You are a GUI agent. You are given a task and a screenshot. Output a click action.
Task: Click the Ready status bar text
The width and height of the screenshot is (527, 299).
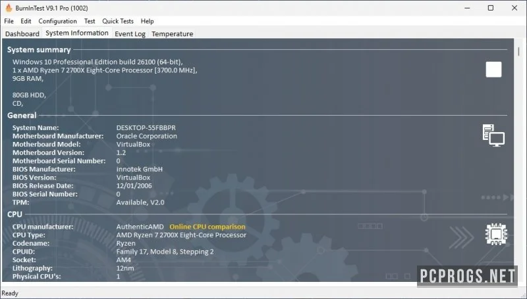pyautogui.click(x=10, y=293)
